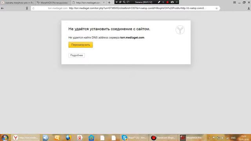Screen dimensions: 251x141
Task: Bookmark the page with the star icon
Action: coord(216,8)
